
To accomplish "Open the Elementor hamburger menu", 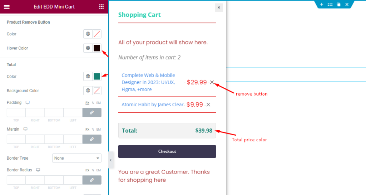I will 7,7.
